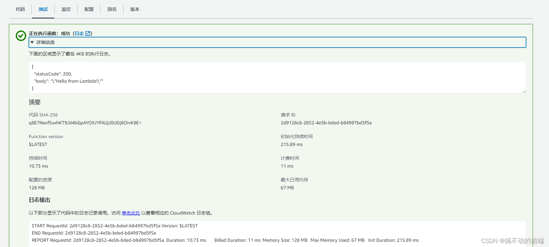Click the 11 ms billed time value
549x247 pixels.
[287, 166]
